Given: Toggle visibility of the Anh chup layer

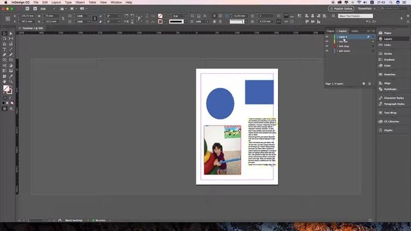Looking at the screenshot, I should [x=327, y=46].
